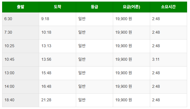The height and width of the screenshot is (109, 190).
Task: Click the 요금(어른) column header
Action: pos(132,7)
